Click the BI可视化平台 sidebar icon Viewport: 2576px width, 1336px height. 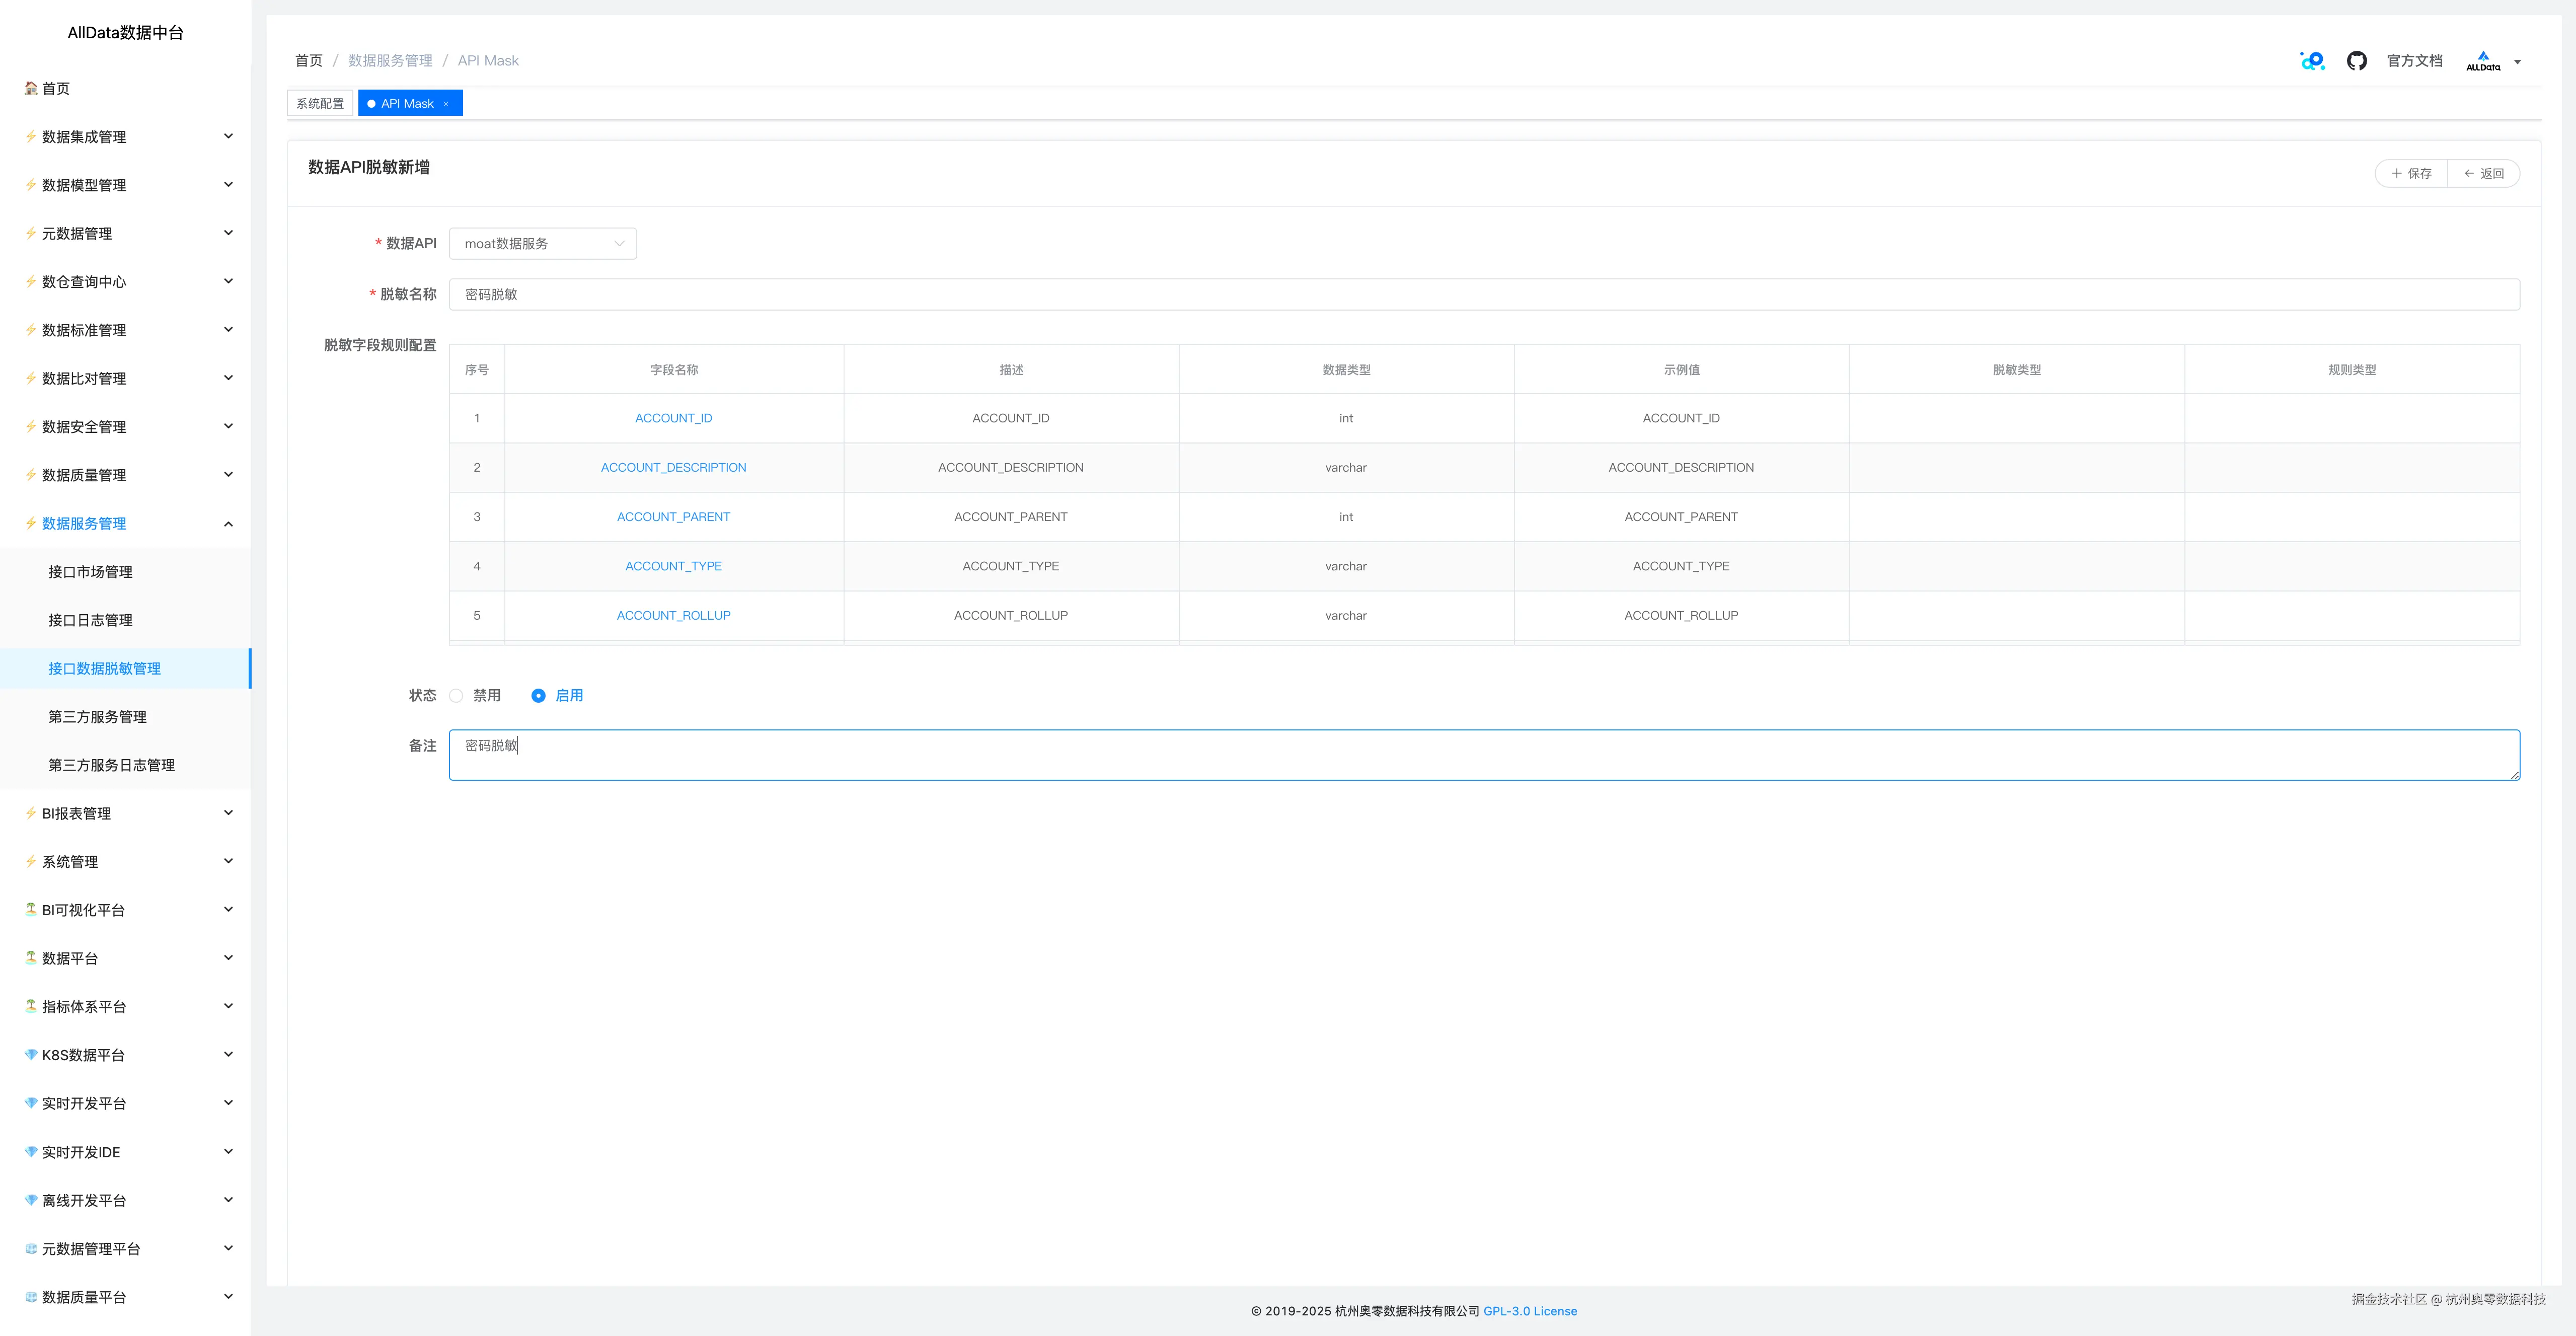click(31, 910)
